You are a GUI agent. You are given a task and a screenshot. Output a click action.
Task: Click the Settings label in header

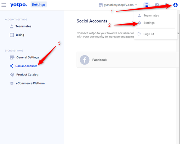(x=39, y=5)
